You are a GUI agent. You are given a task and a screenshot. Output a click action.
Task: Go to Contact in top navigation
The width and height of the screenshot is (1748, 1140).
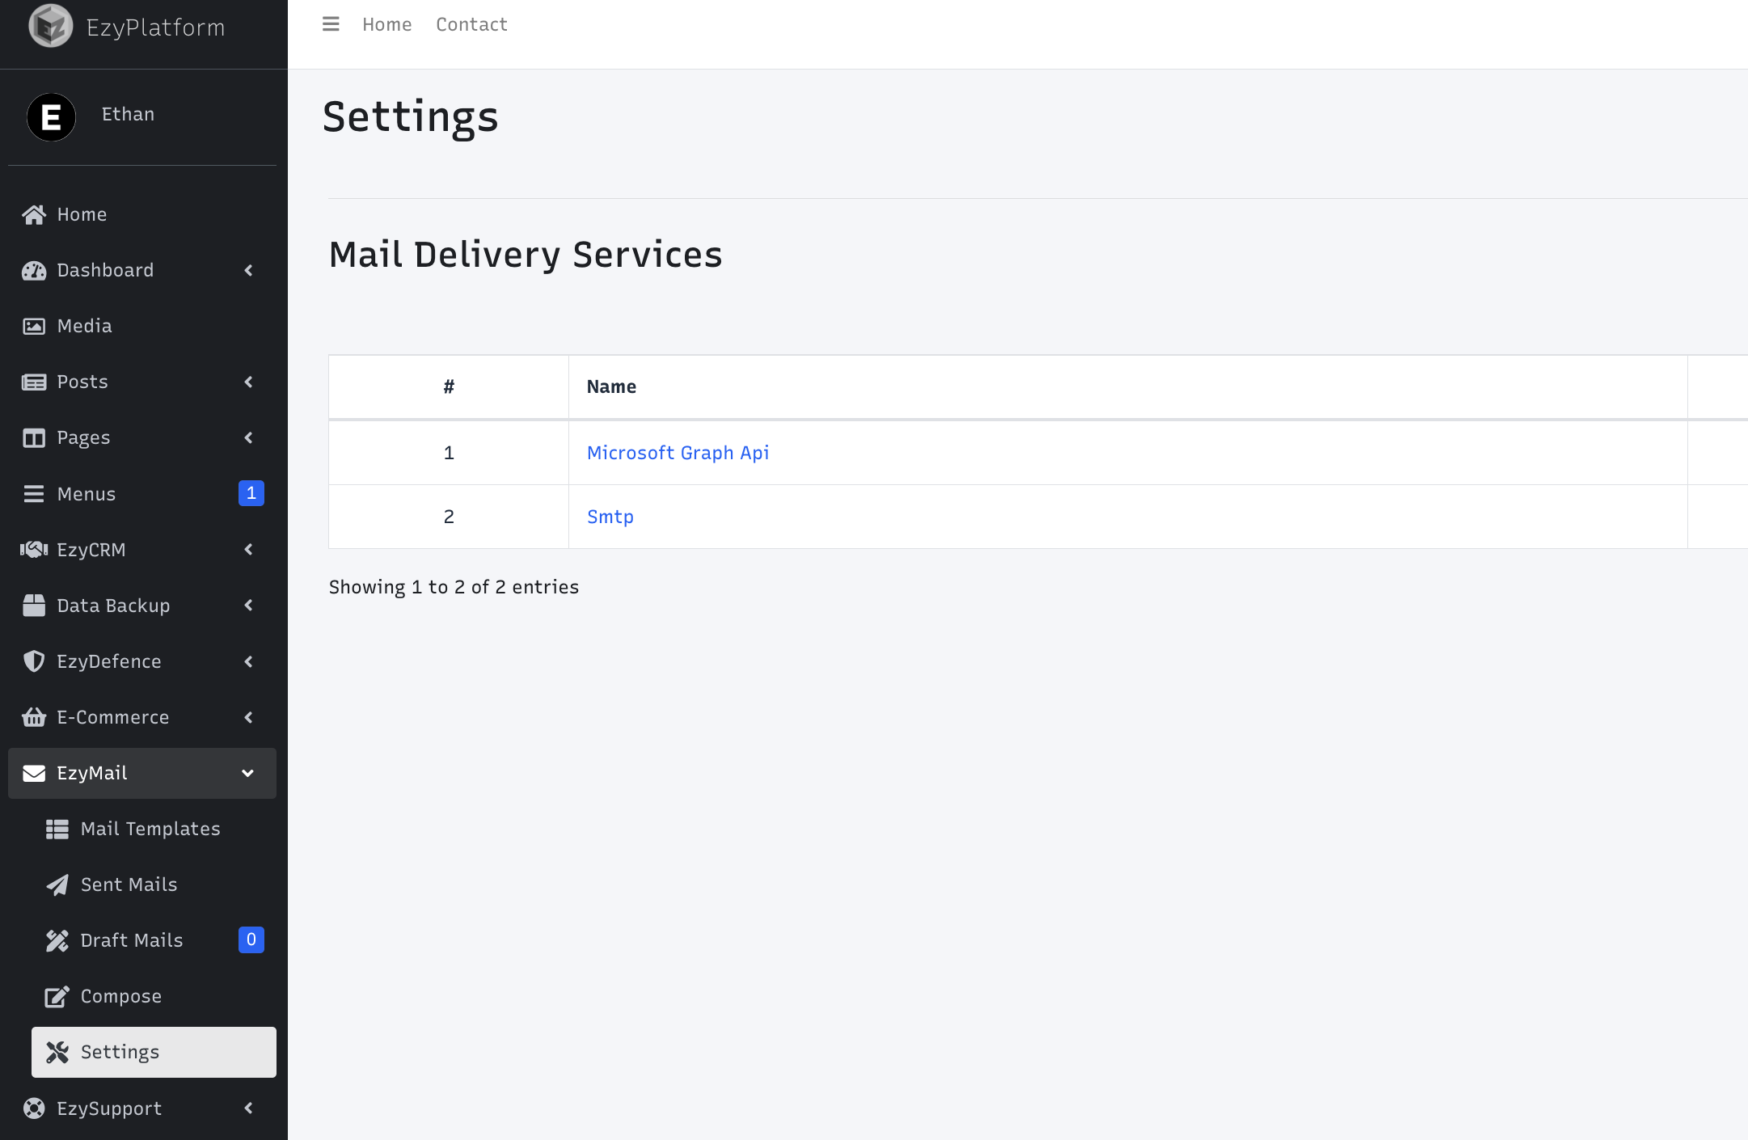pos(471,24)
